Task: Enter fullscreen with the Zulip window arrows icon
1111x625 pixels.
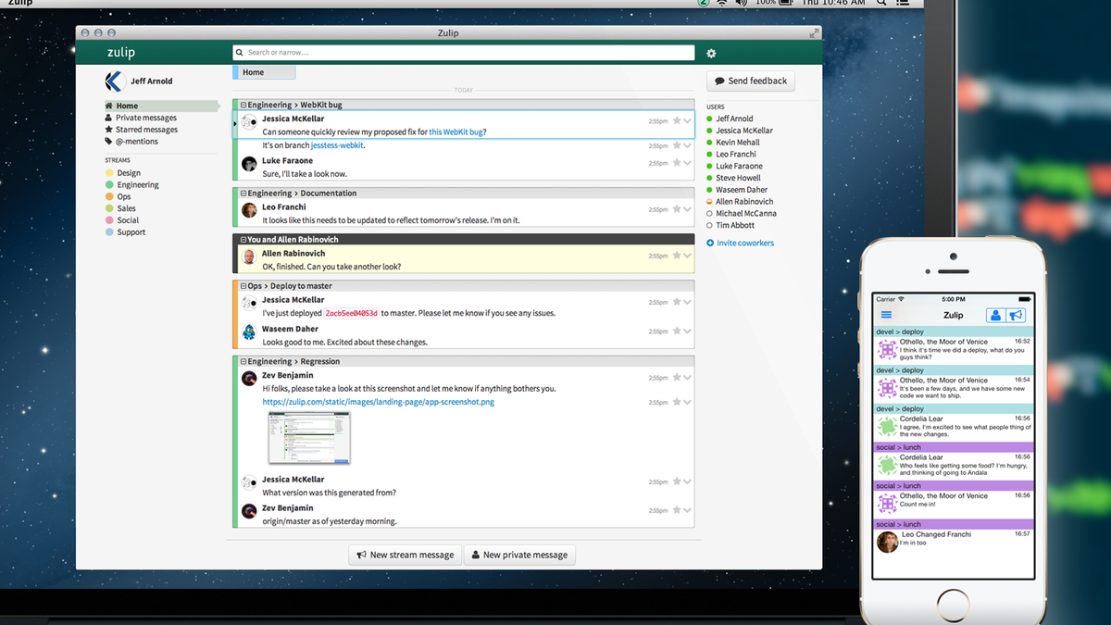Action: [814, 33]
